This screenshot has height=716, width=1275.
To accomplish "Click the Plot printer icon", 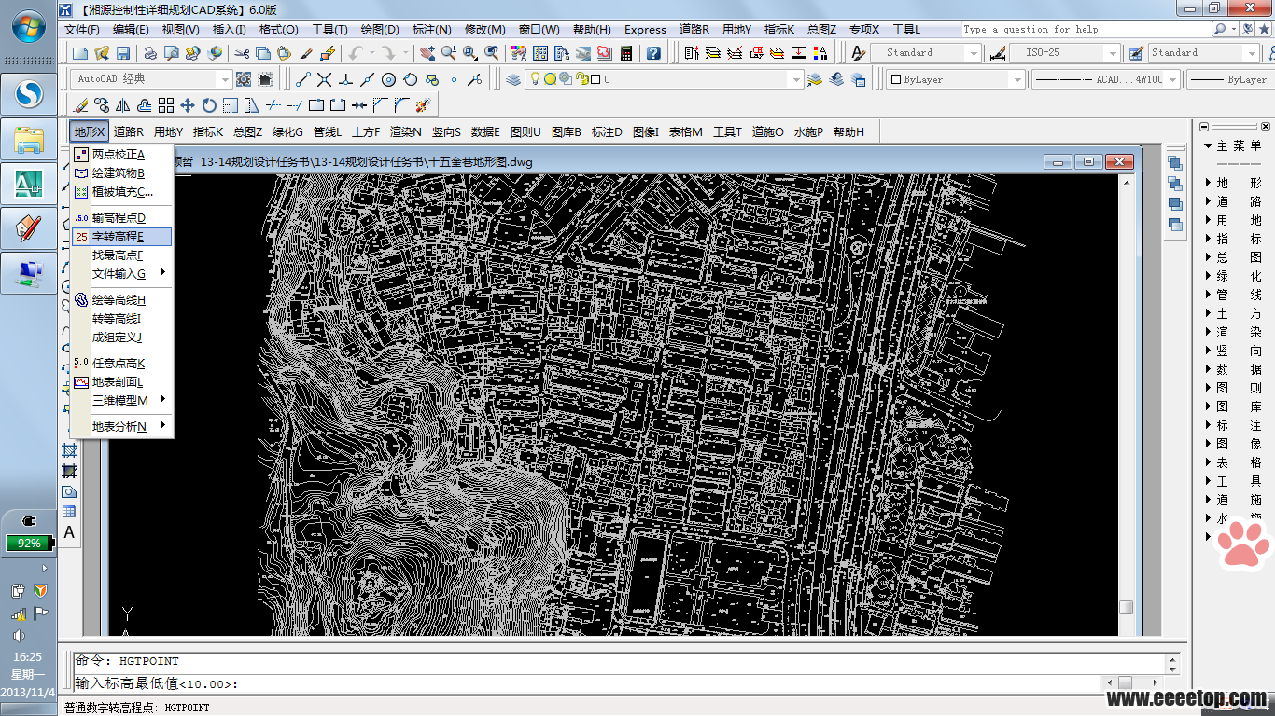I will pos(151,53).
